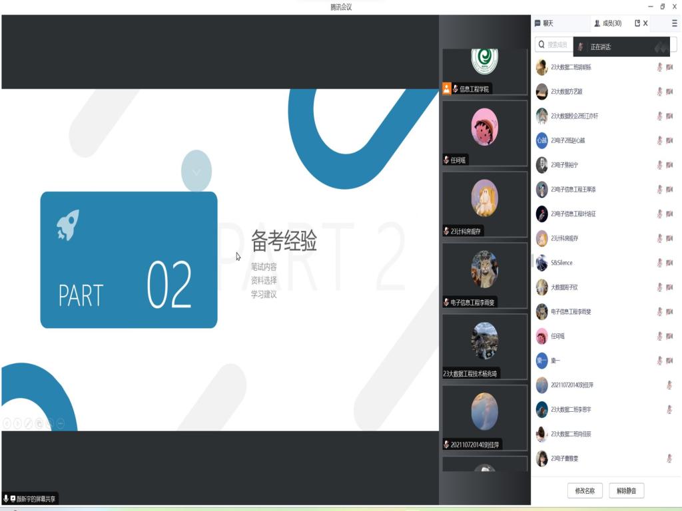The height and width of the screenshot is (511, 682).
Task: Select the slideshow pen annotation icon
Action: click(x=29, y=423)
